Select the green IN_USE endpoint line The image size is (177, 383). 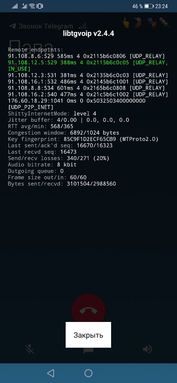click(88, 66)
